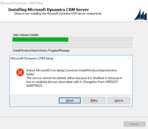Click the grayed-out Cancel button

click(134, 124)
